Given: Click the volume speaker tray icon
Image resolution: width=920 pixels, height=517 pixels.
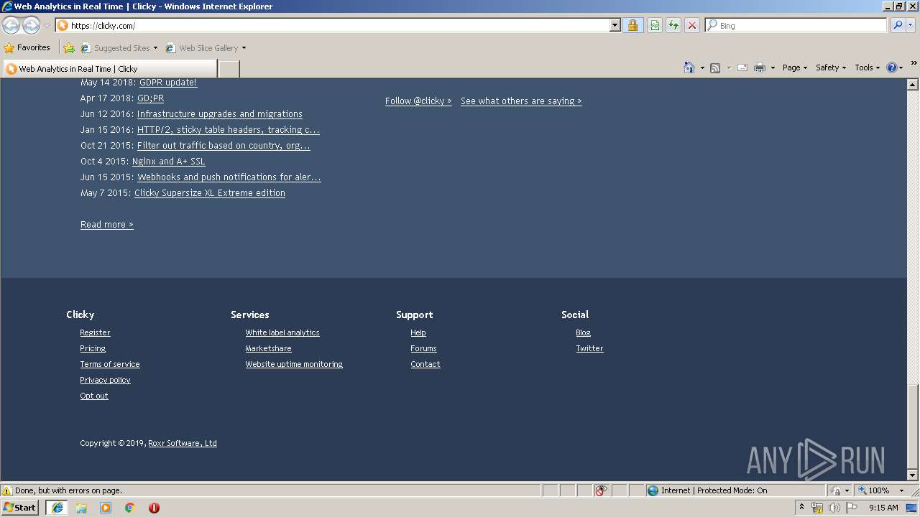Looking at the screenshot, I should click(834, 508).
